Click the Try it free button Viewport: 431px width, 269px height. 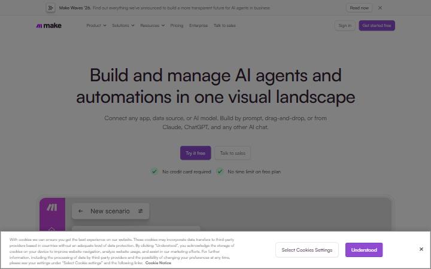pyautogui.click(x=195, y=153)
